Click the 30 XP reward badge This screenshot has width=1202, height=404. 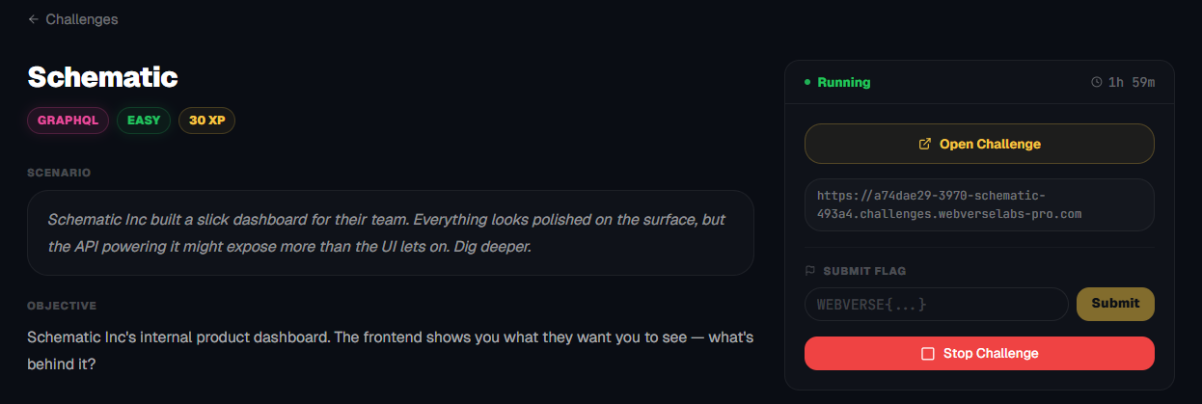coord(206,121)
